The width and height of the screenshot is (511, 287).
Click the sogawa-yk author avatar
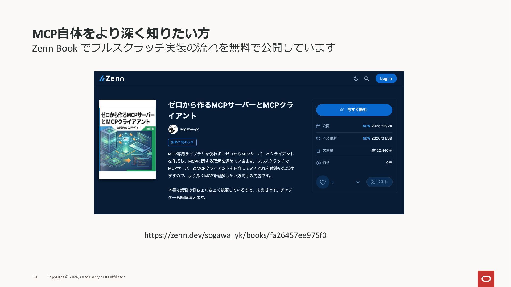(173, 129)
